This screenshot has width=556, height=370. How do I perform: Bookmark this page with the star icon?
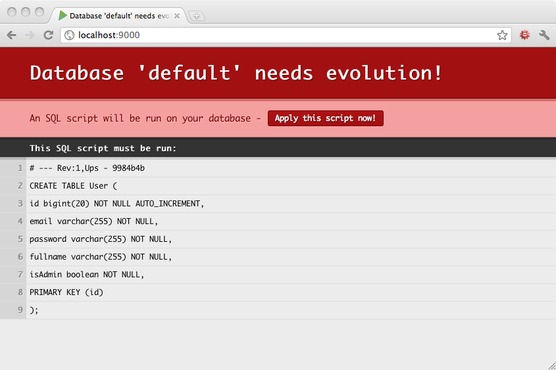pyautogui.click(x=502, y=35)
